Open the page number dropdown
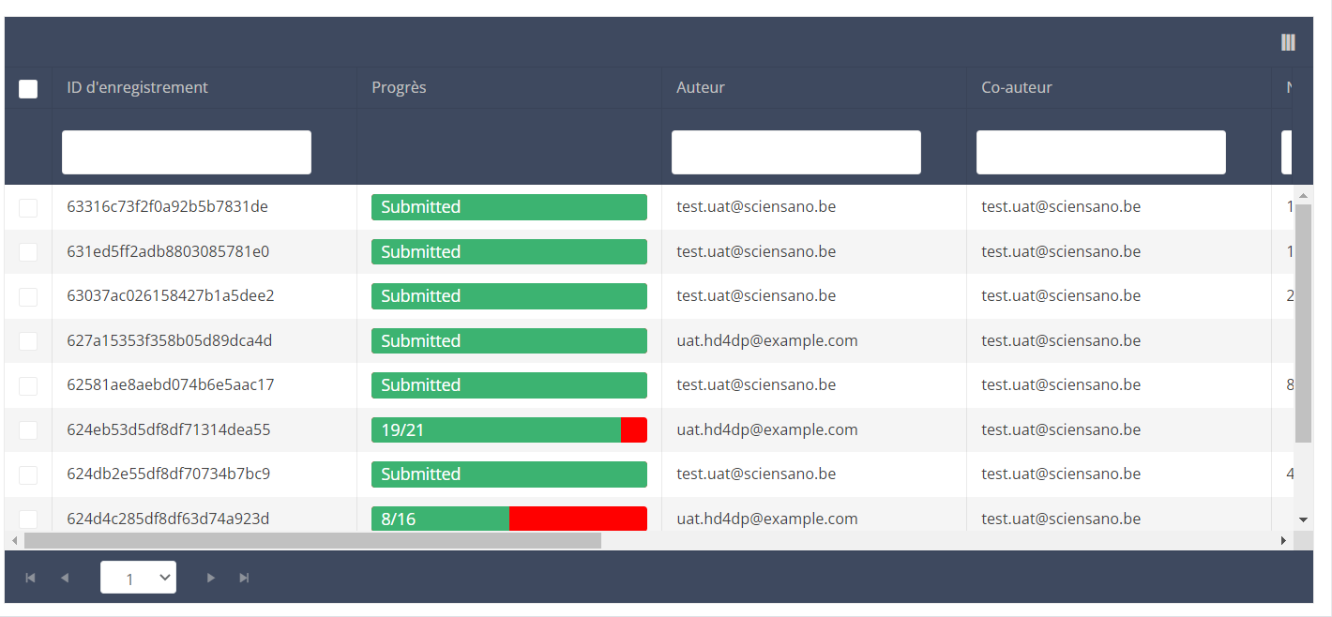Image resolution: width=1332 pixels, height=617 pixels. pyautogui.click(x=138, y=578)
